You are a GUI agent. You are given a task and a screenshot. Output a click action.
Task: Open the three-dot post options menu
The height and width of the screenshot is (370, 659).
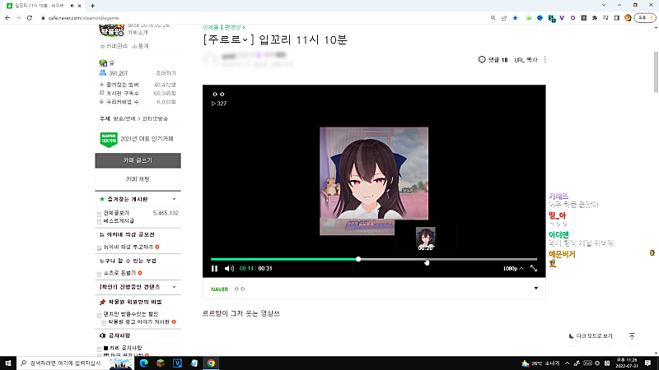(545, 59)
